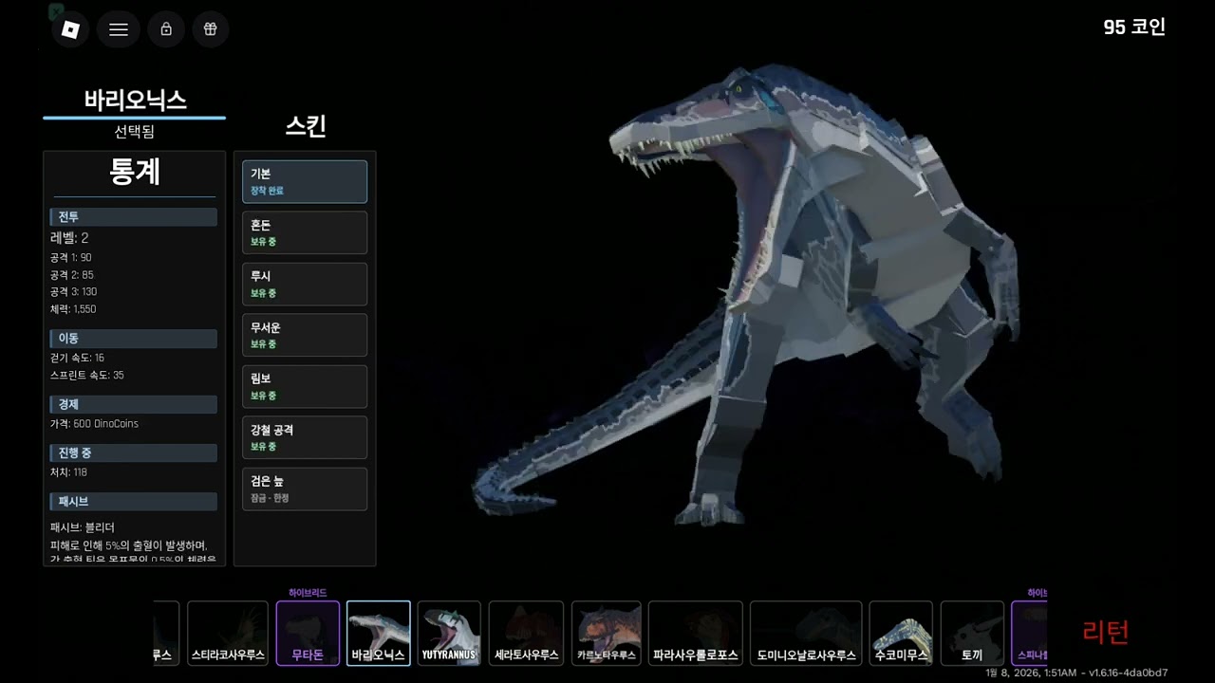This screenshot has width=1215, height=683.
Task: Click the 선택됨 status label
Action: tap(135, 131)
